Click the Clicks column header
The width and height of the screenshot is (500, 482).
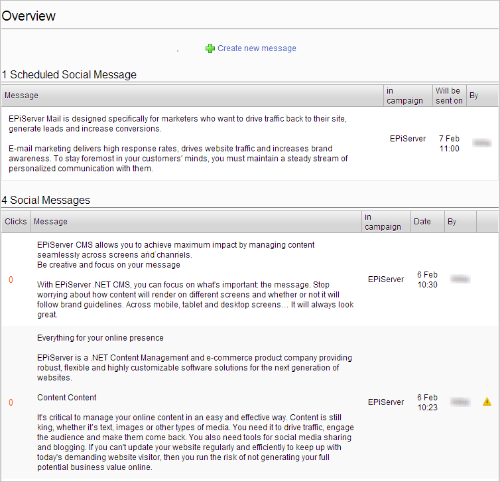click(16, 222)
